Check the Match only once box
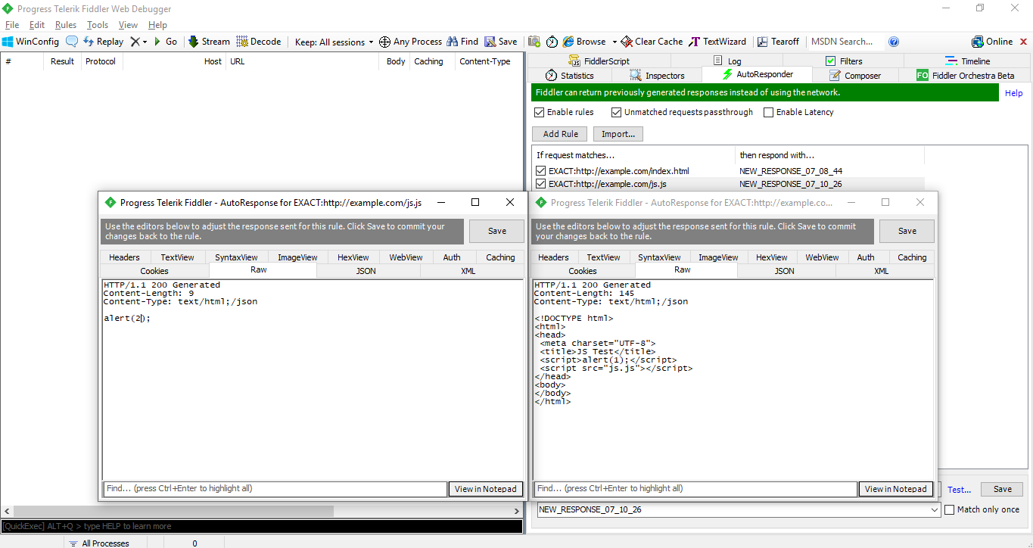This screenshot has height=548, width=1033. pyautogui.click(x=951, y=509)
